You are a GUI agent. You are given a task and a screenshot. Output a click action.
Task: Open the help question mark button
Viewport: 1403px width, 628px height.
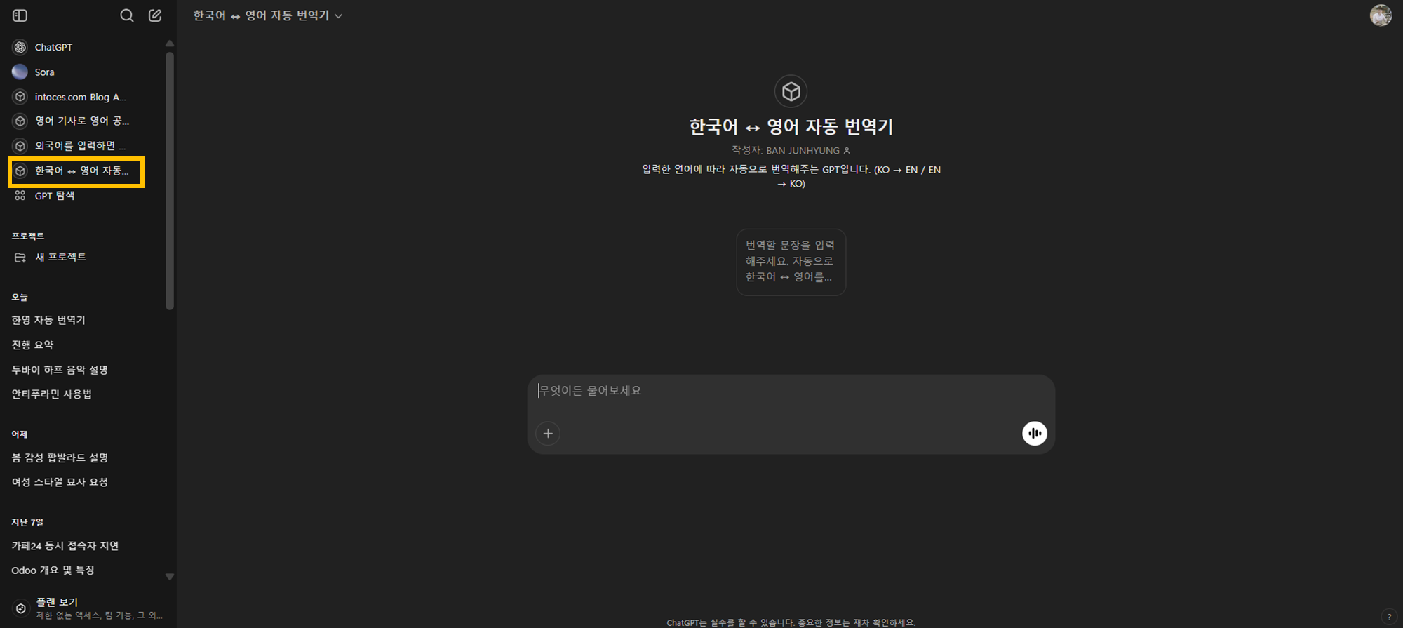click(x=1389, y=617)
